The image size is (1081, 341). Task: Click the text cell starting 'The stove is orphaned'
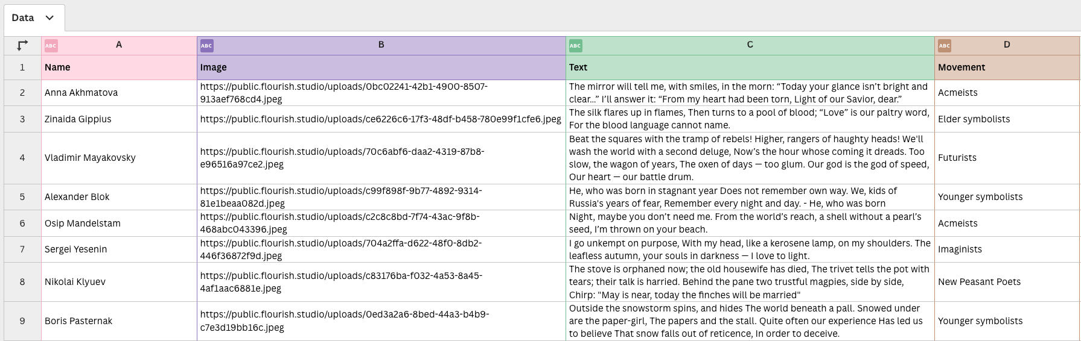pyautogui.click(x=750, y=282)
